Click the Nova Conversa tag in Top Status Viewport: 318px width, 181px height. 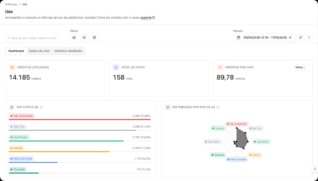coord(21,159)
